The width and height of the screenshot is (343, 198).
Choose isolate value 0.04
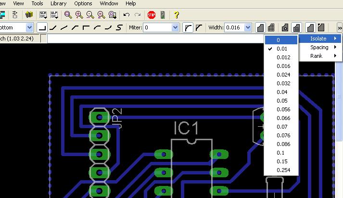pos(281,92)
